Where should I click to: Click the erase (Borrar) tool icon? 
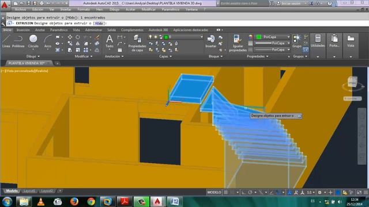(97, 37)
